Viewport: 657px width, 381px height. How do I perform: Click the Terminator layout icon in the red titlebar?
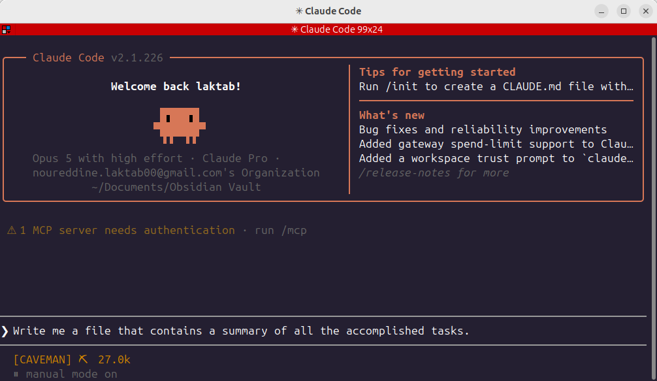(6, 29)
